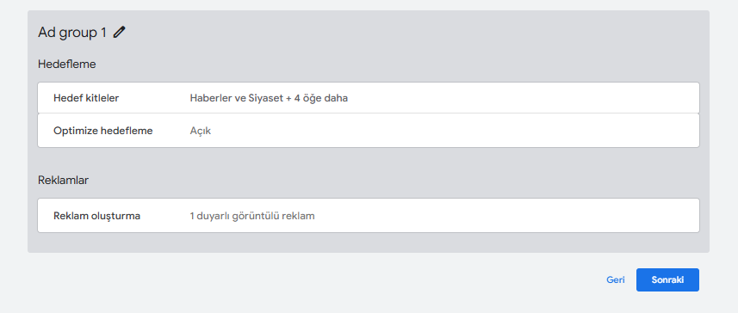Expand the Optimize hedefleme row
This screenshot has height=313, width=738.
[x=369, y=131]
